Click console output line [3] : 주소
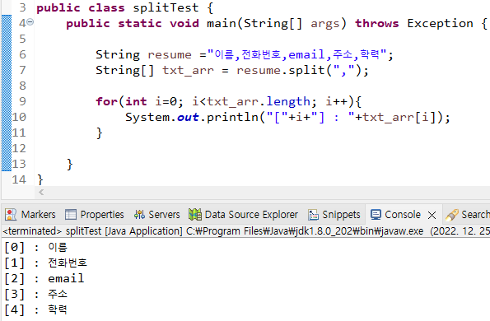 pyautogui.click(x=35, y=294)
